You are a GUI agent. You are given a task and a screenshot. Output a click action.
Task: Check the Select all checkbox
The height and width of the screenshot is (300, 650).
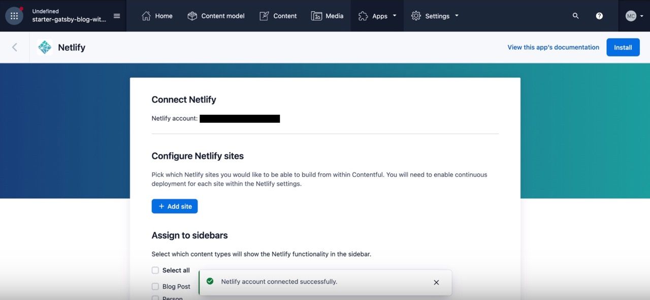(155, 270)
